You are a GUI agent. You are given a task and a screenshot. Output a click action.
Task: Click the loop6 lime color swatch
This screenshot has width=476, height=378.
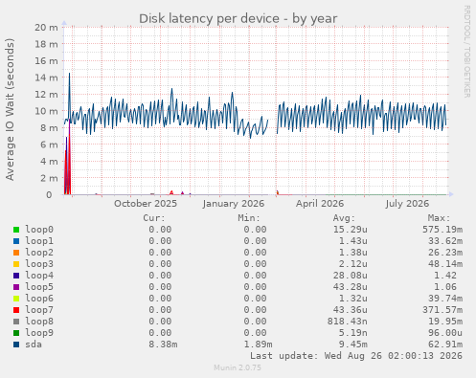click(x=16, y=299)
